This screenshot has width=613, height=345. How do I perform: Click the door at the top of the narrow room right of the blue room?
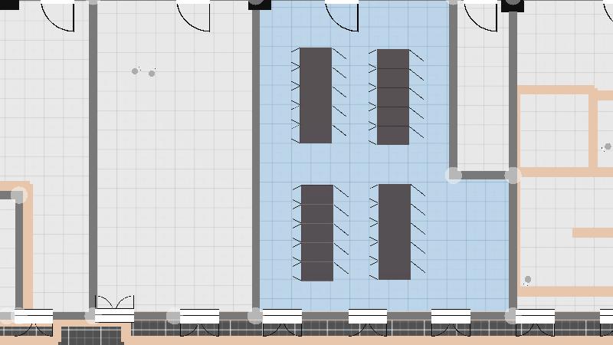tap(481, 15)
